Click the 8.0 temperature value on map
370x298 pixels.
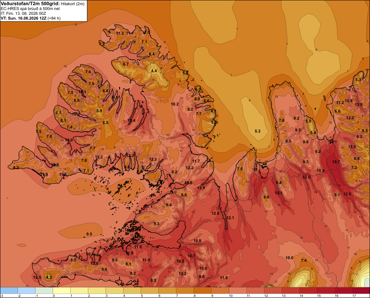tap(197, 99)
